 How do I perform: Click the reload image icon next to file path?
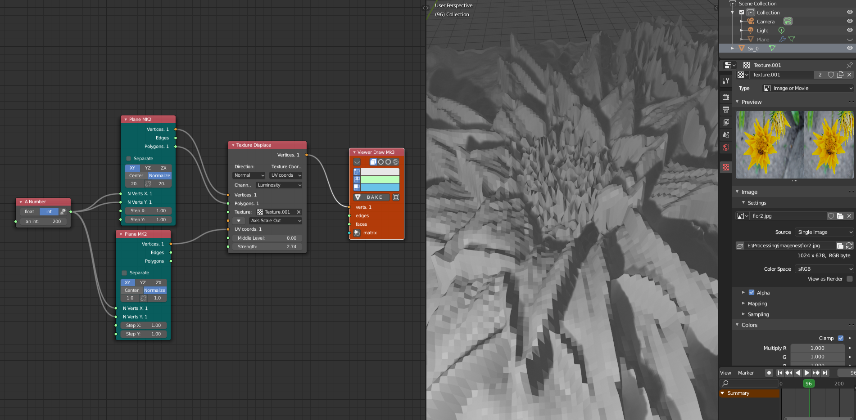pyautogui.click(x=849, y=246)
